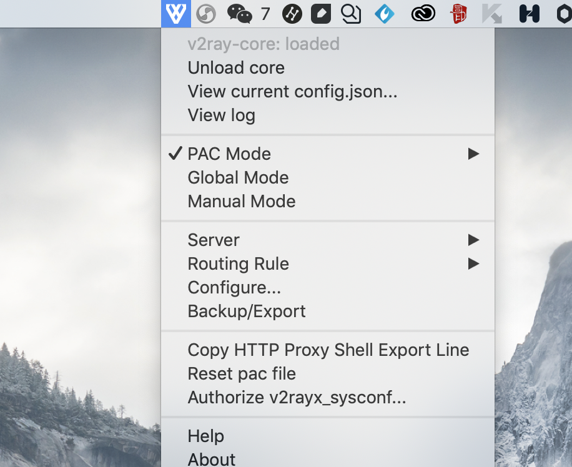
Task: Click the gray K arrow menu bar icon
Action: click(x=493, y=13)
